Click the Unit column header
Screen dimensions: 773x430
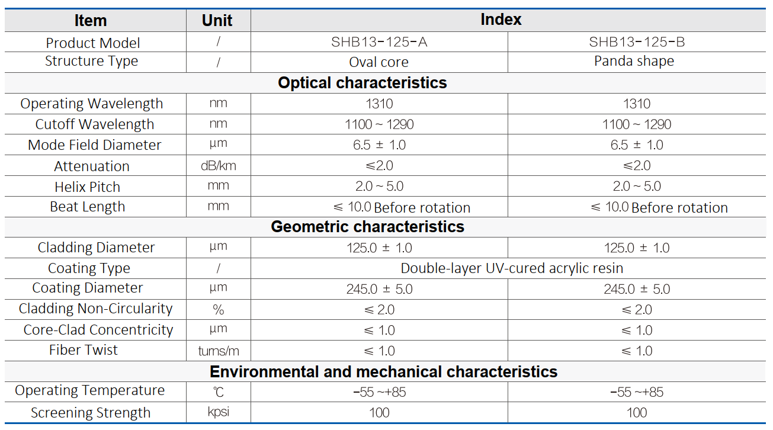click(217, 20)
